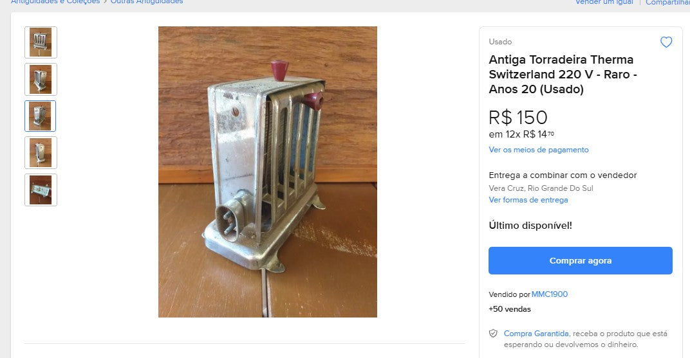
Task: Add listing to favorites with heart icon
Action: 666,42
